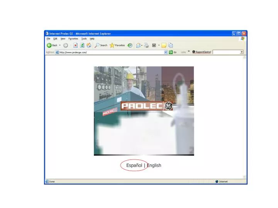Choose the Español language link
This screenshot has height=208, width=278.
pos(134,165)
